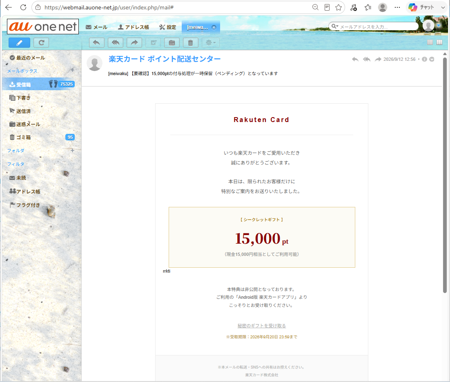
Task: Add page to favorites star
Action: (x=339, y=7)
